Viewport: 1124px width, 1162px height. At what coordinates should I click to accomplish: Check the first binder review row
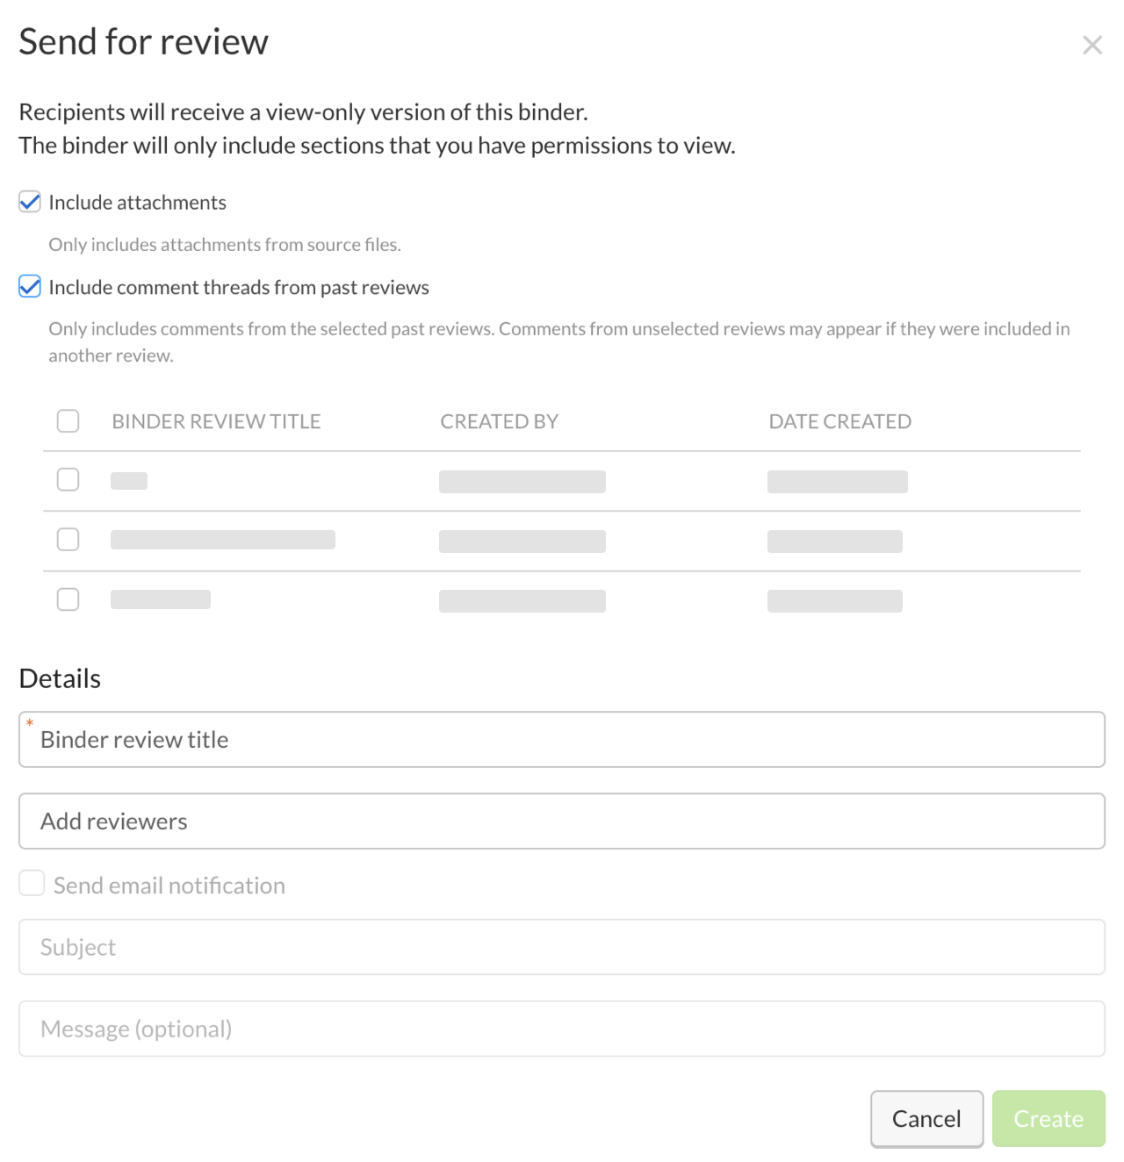68,479
